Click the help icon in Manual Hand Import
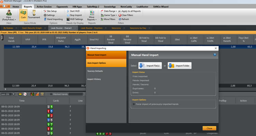This screenshot has width=256, height=136. pyautogui.click(x=215, y=55)
